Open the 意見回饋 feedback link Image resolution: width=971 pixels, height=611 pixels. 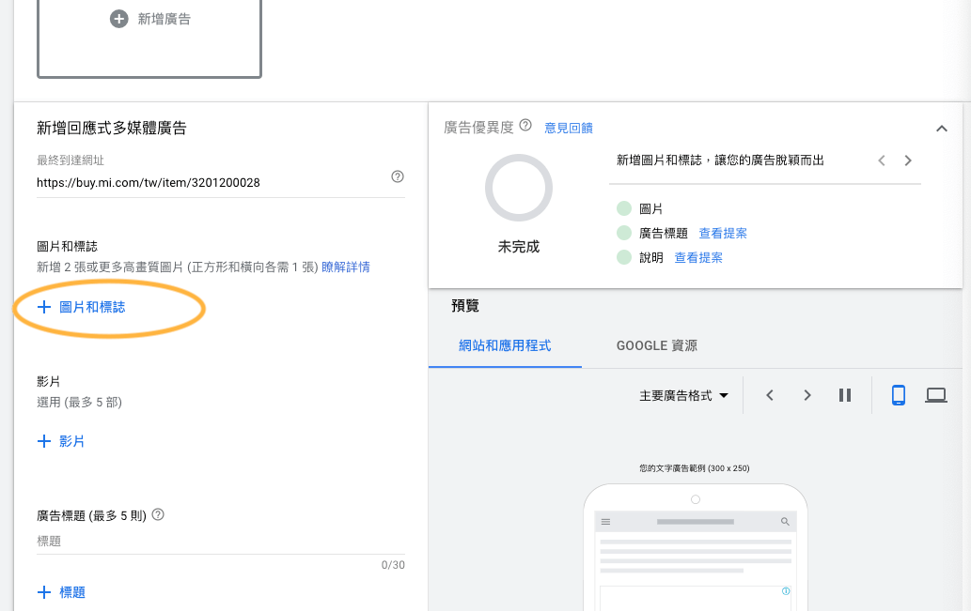point(569,128)
